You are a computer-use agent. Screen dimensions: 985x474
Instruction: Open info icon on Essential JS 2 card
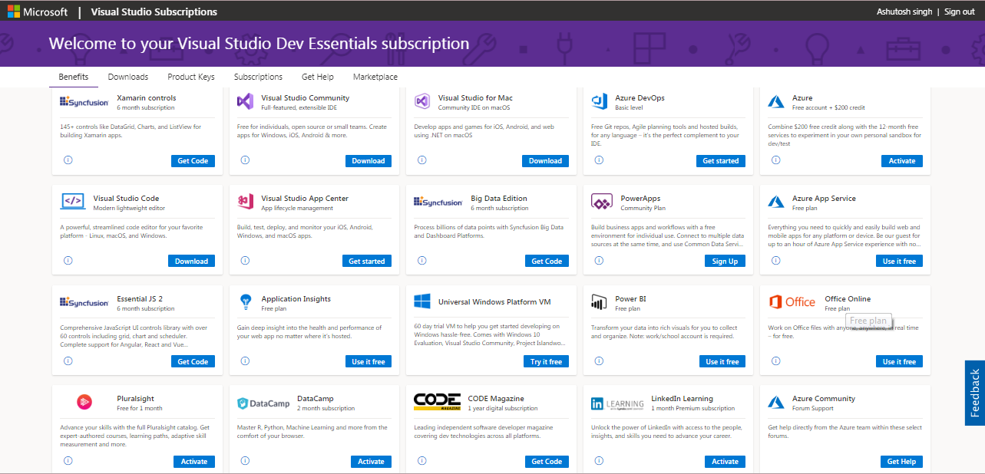(68, 361)
